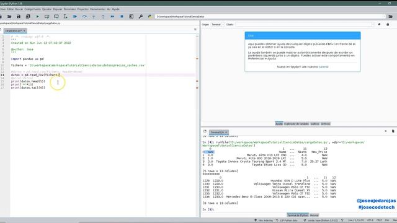Stop debugging with blue square icon
The image size is (397, 223).
point(122,17)
